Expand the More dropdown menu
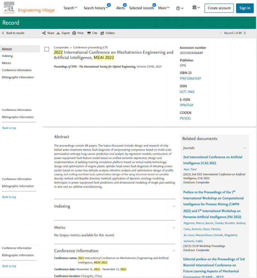This screenshot has width=257, height=278. 164,8
